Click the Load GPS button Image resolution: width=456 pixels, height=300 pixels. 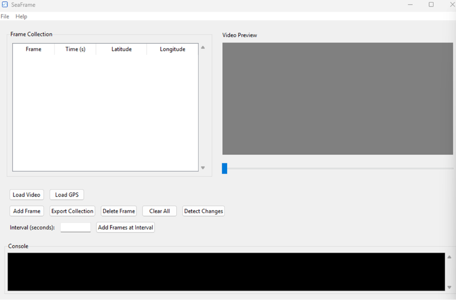tap(67, 195)
